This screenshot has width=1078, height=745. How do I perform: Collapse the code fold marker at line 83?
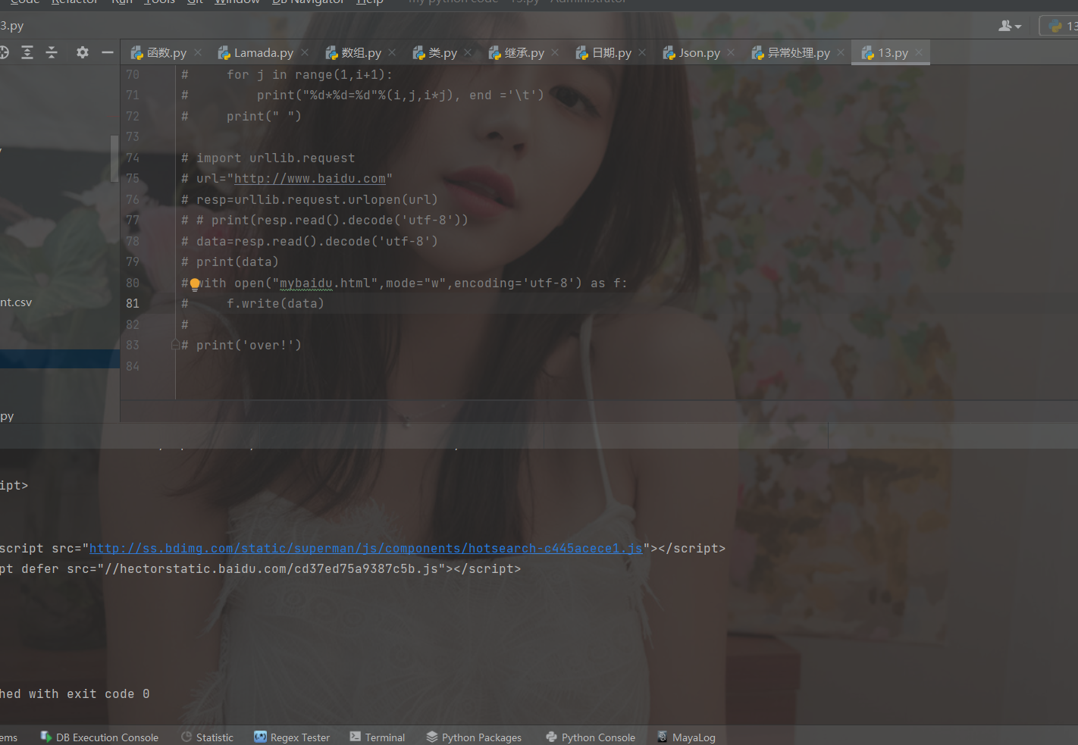(175, 345)
